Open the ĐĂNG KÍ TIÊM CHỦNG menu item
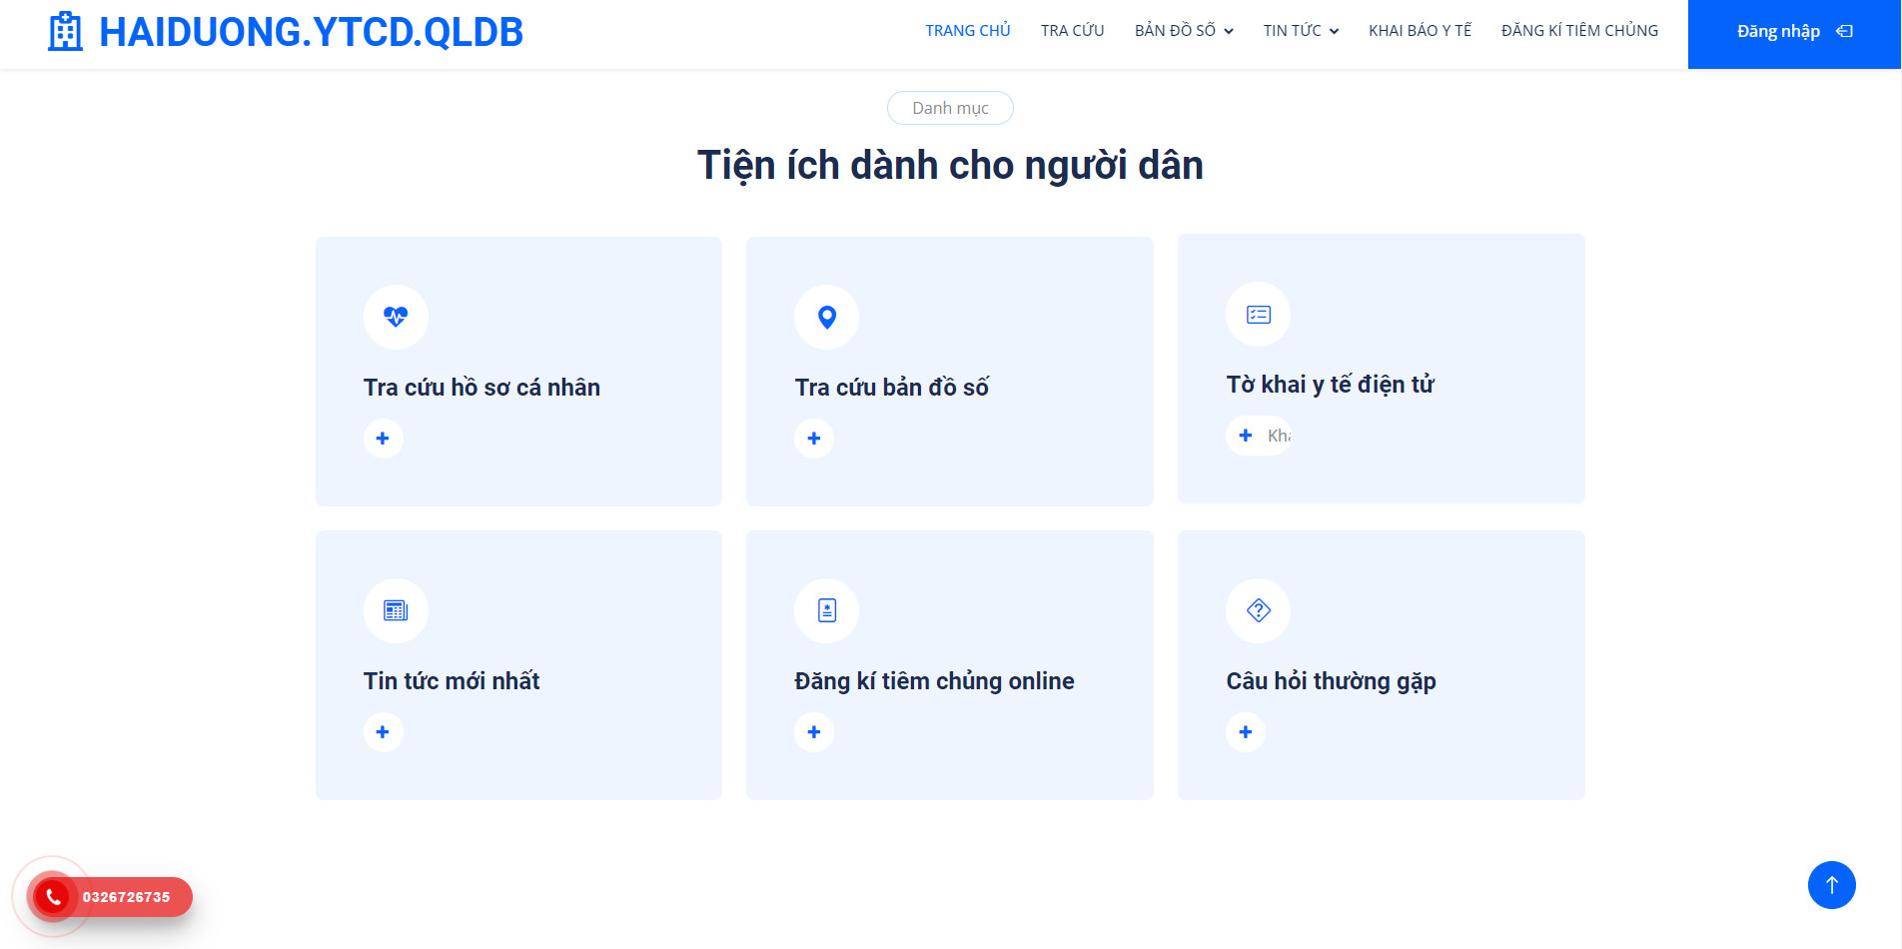 1579,31
